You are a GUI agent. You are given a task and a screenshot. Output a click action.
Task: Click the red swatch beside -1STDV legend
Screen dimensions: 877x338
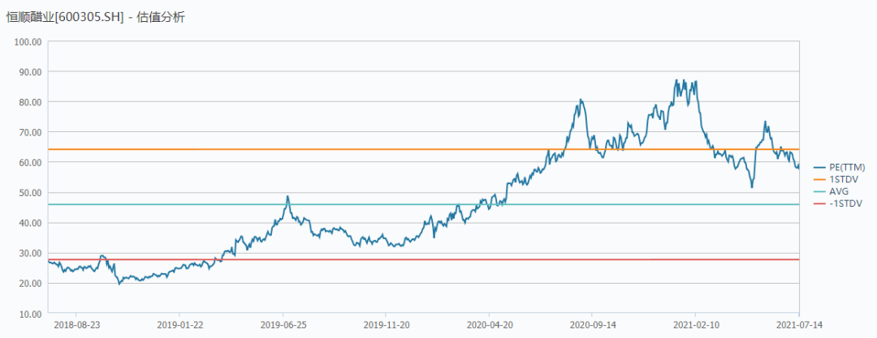pos(820,204)
